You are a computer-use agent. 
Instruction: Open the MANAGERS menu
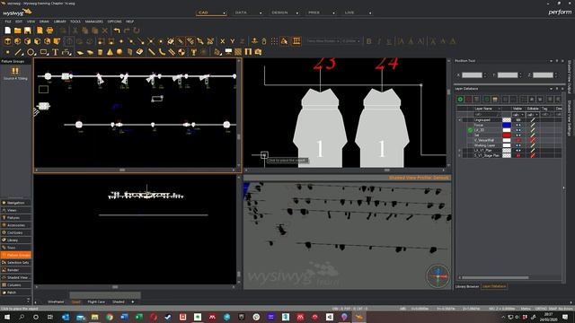pyautogui.click(x=94, y=22)
